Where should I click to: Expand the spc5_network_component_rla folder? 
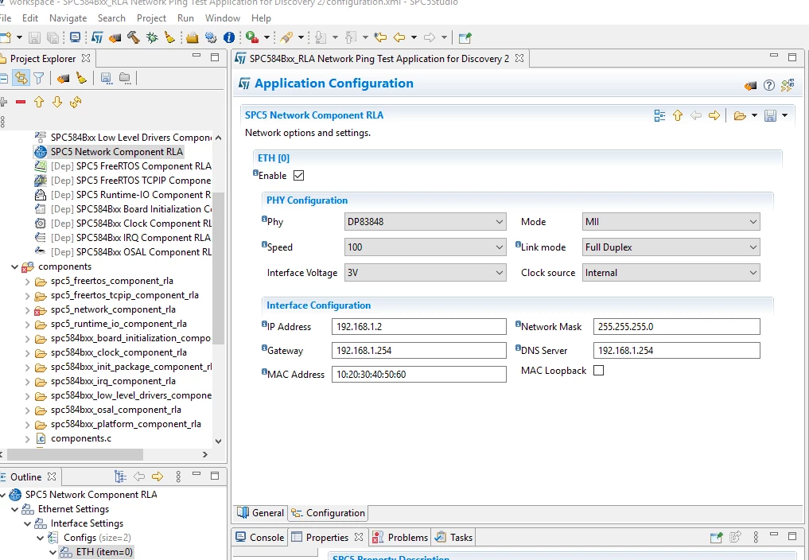click(x=27, y=310)
